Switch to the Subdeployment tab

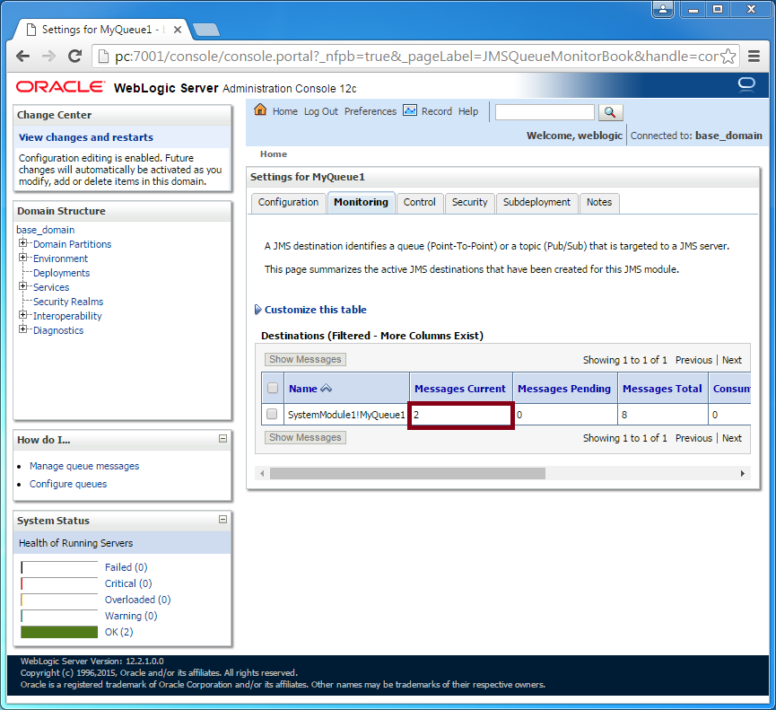pyautogui.click(x=537, y=203)
